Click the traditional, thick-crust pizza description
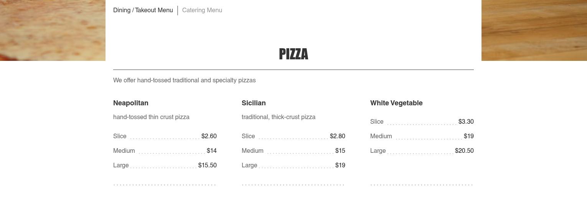Viewport: 587px width, 211px height. (279, 117)
